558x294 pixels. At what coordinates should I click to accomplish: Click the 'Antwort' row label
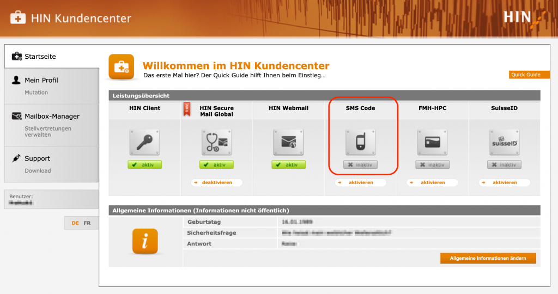(199, 244)
